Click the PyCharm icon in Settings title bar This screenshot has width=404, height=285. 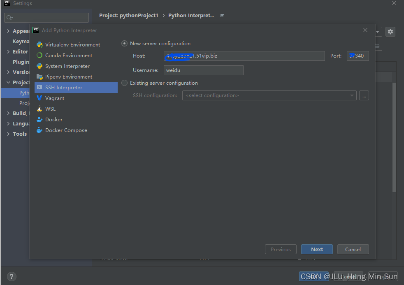point(7,3)
